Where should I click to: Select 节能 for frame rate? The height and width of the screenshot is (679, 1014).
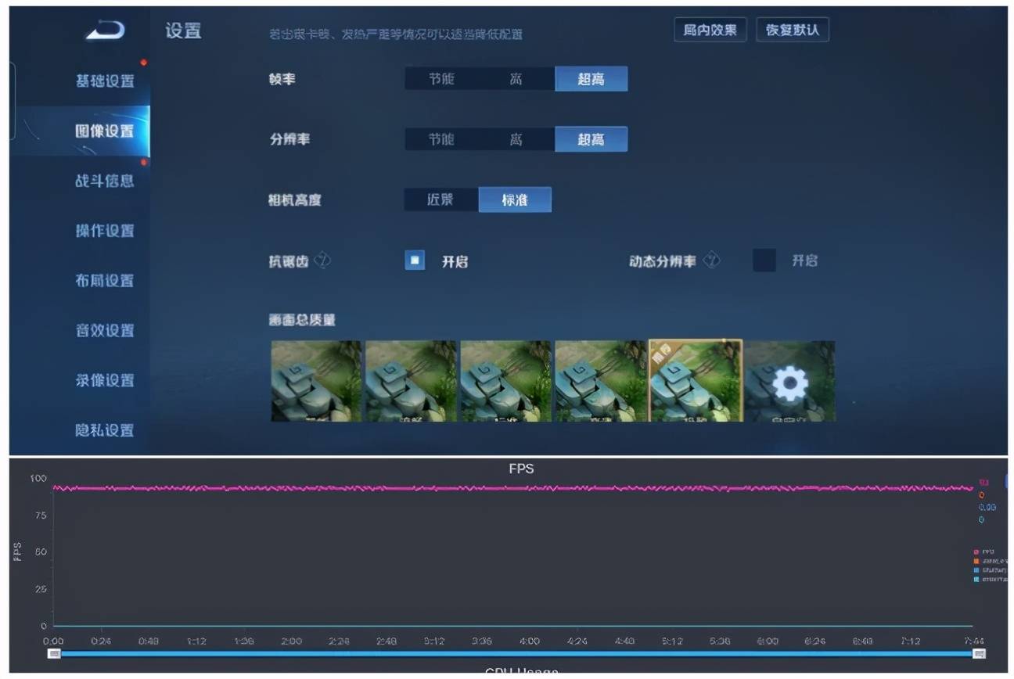441,79
